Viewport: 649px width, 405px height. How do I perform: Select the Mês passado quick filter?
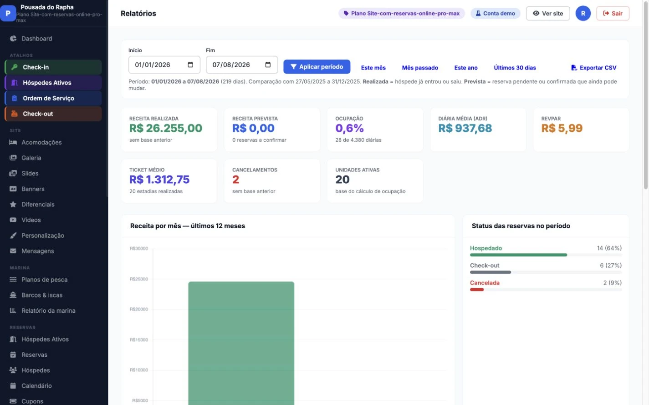click(x=420, y=68)
